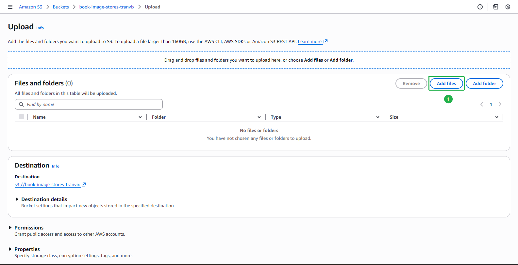Sort by Size column arrow

(497, 117)
